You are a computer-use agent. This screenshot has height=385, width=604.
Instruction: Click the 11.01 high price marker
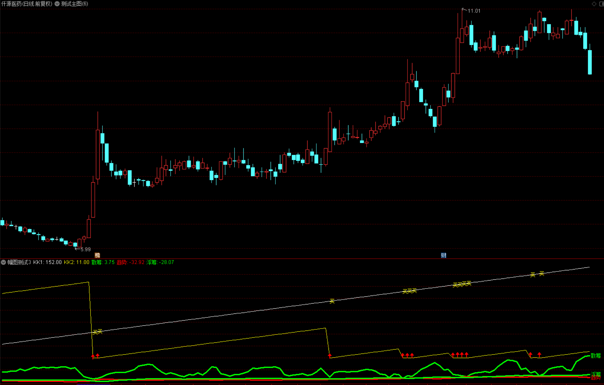point(474,11)
